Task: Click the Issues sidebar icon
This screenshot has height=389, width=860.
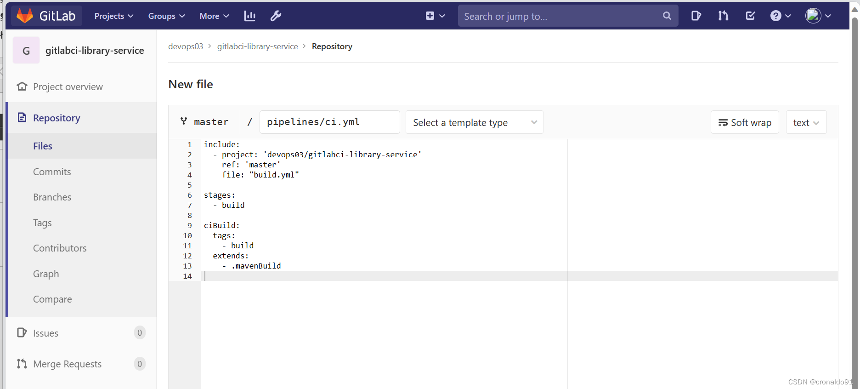Action: pos(22,332)
